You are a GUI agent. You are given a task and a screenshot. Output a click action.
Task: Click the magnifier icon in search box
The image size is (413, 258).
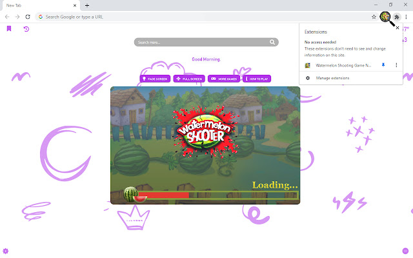pyautogui.click(x=272, y=42)
